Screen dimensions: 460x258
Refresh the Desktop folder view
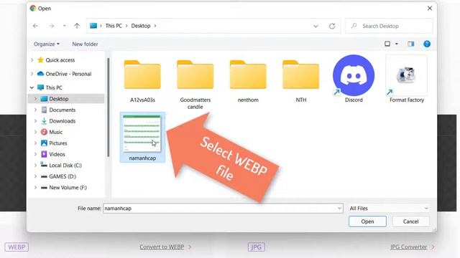click(332, 26)
